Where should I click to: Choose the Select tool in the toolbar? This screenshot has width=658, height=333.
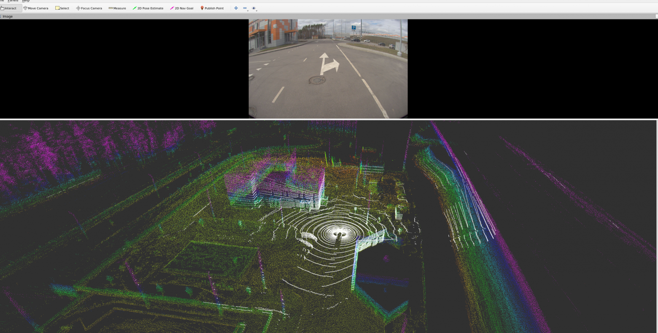click(x=62, y=8)
